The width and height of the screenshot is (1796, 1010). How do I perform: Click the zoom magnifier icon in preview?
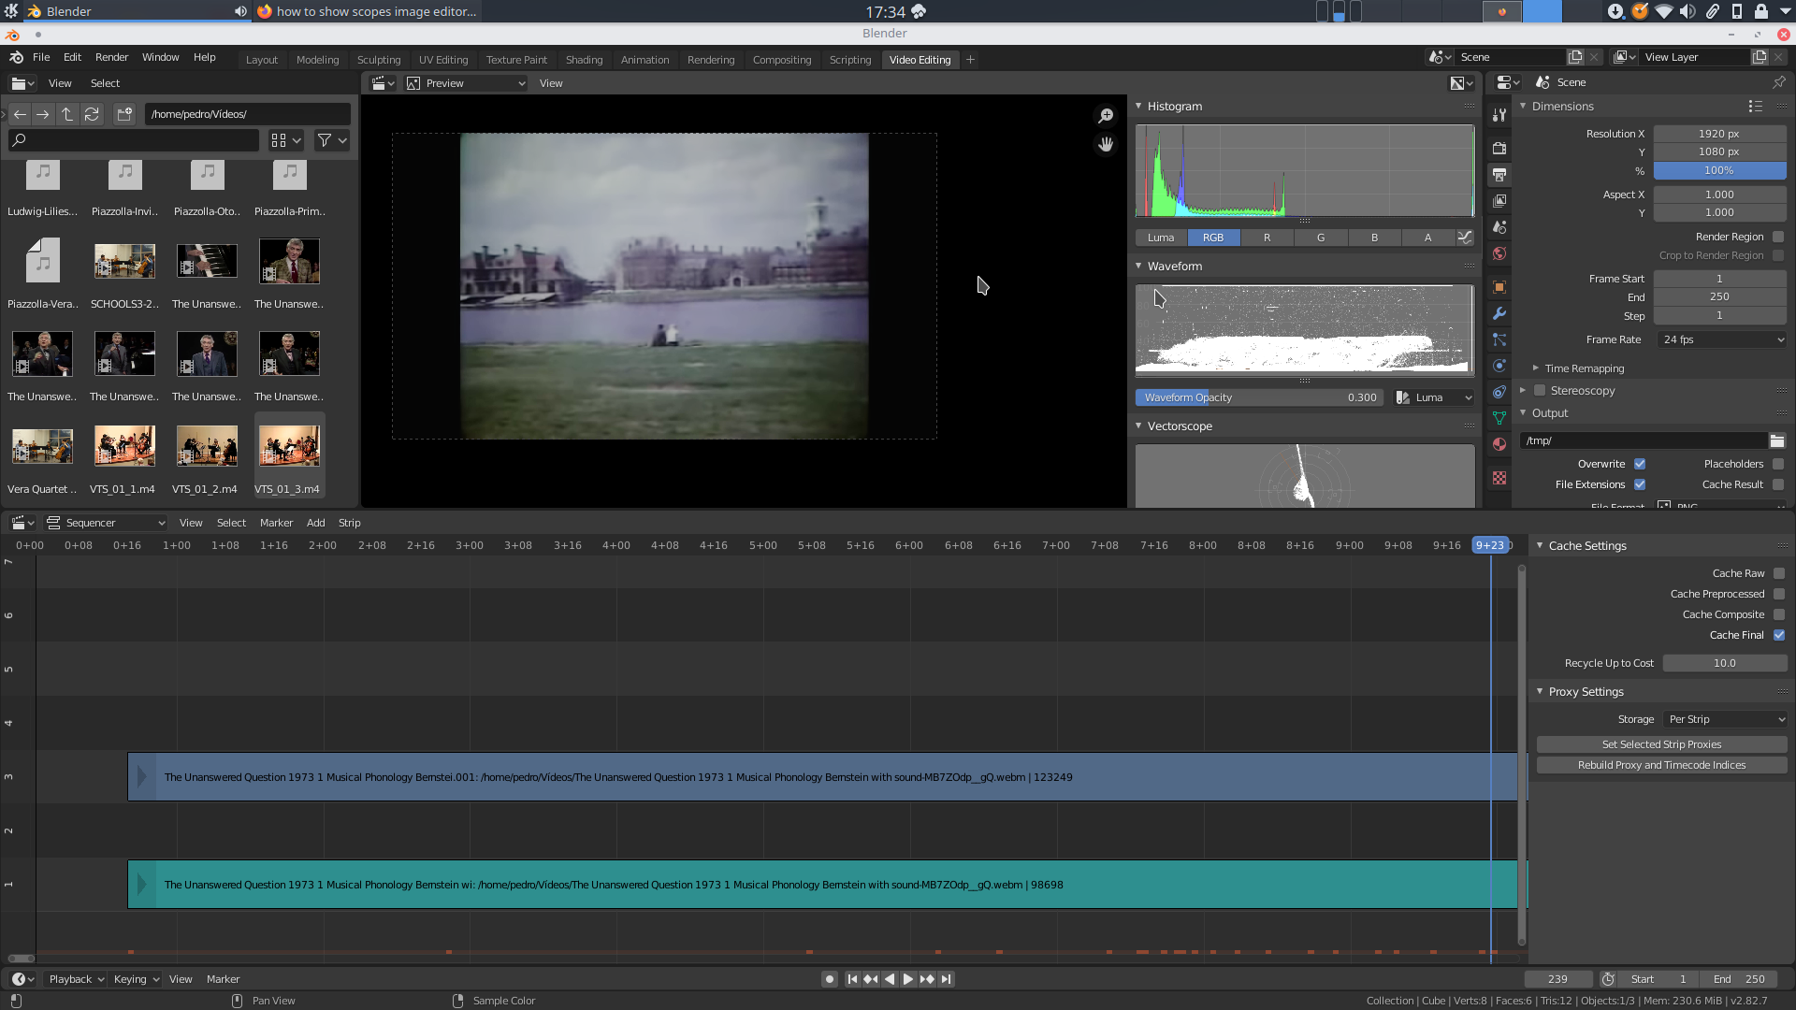1106,115
